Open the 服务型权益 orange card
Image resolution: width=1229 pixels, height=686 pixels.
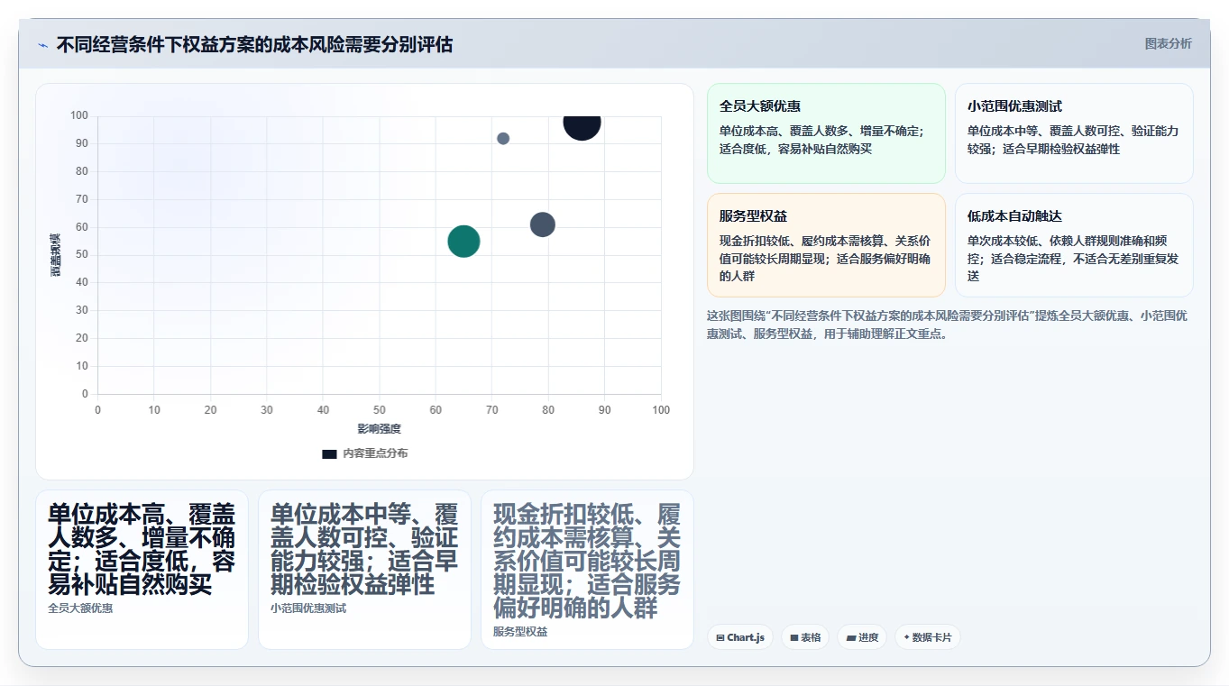tap(826, 245)
